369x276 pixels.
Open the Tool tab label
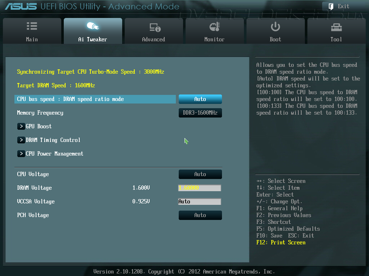pyautogui.click(x=336, y=40)
